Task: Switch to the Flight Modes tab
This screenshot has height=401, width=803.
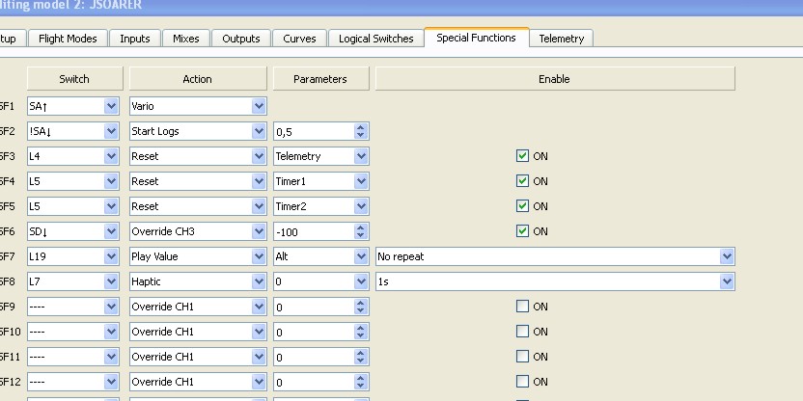Action: (69, 39)
